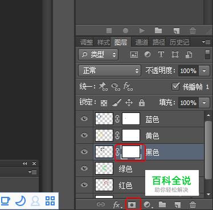Create a new fill or adjustment layer
The width and height of the screenshot is (213, 210).
[148, 205]
